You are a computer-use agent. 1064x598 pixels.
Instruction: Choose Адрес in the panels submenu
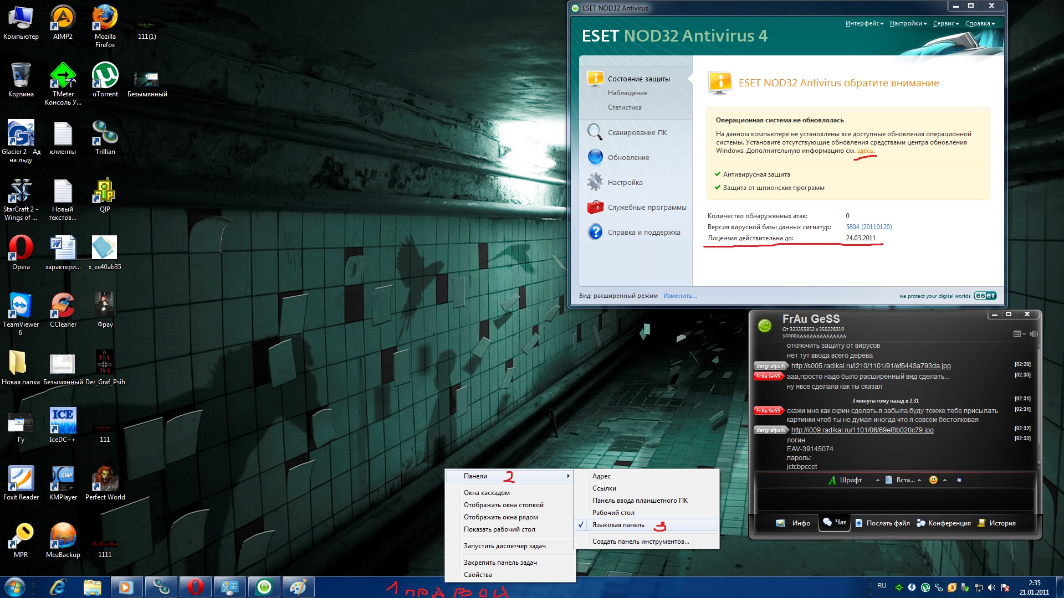click(601, 476)
